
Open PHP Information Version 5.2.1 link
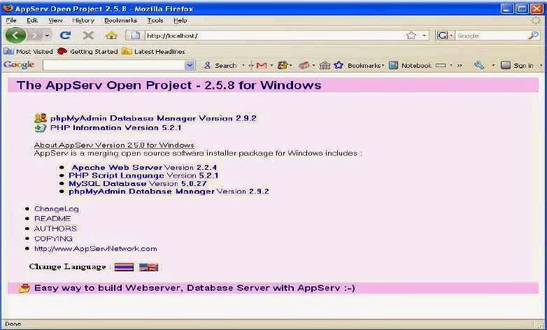(x=116, y=128)
